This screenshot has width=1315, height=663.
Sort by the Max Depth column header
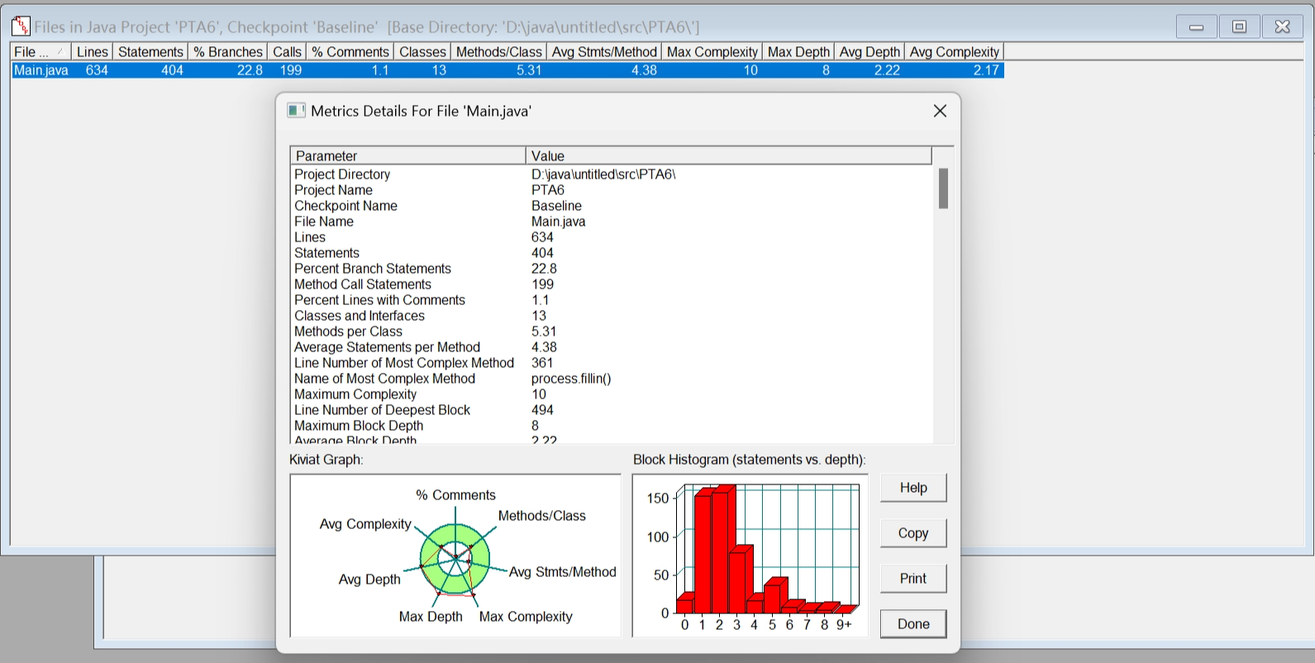[x=798, y=51]
